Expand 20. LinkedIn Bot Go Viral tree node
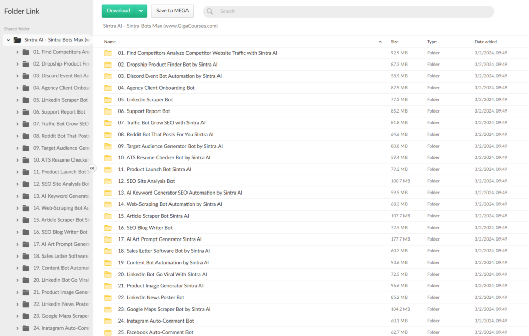This screenshot has height=336, width=529. [x=17, y=280]
